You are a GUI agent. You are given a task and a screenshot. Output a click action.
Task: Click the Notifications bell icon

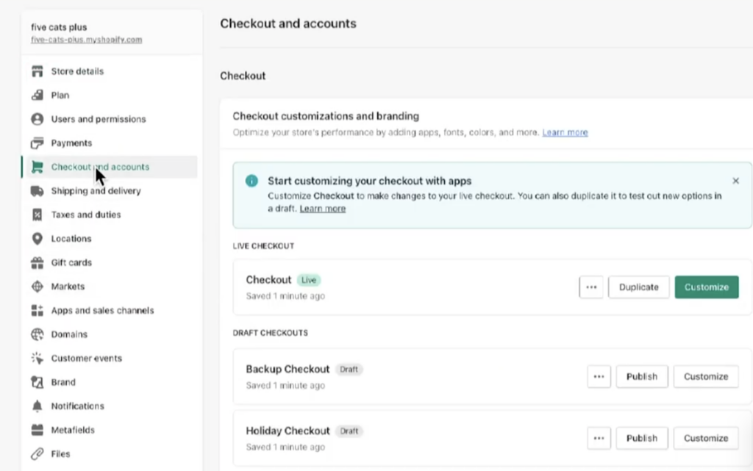pyautogui.click(x=37, y=406)
